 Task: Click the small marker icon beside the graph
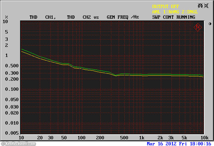pyautogui.click(x=210, y=24)
